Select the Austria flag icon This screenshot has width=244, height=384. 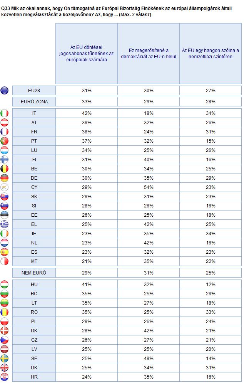click(x=4, y=123)
